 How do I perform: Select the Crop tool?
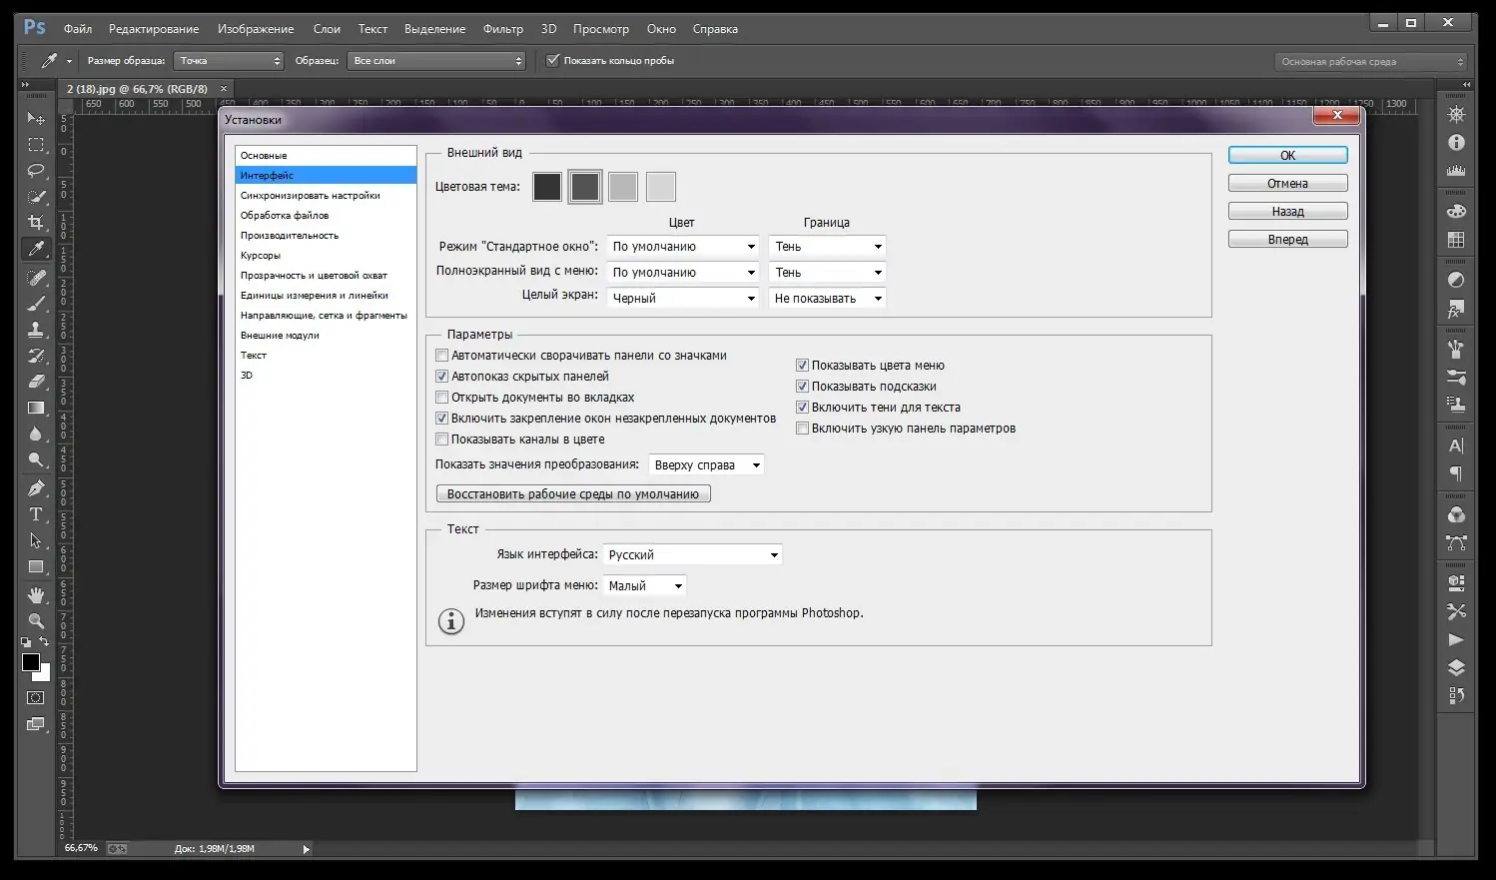point(36,223)
